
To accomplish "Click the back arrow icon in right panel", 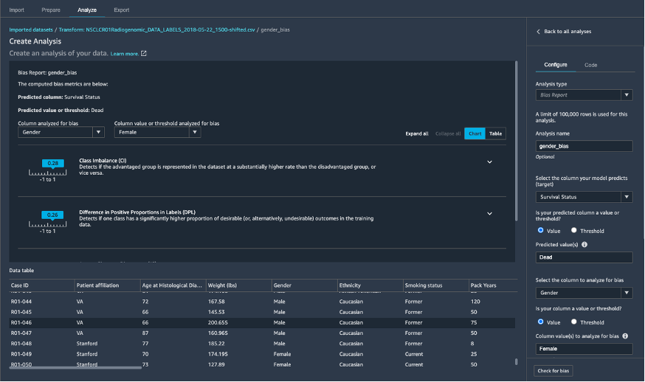I will point(537,32).
